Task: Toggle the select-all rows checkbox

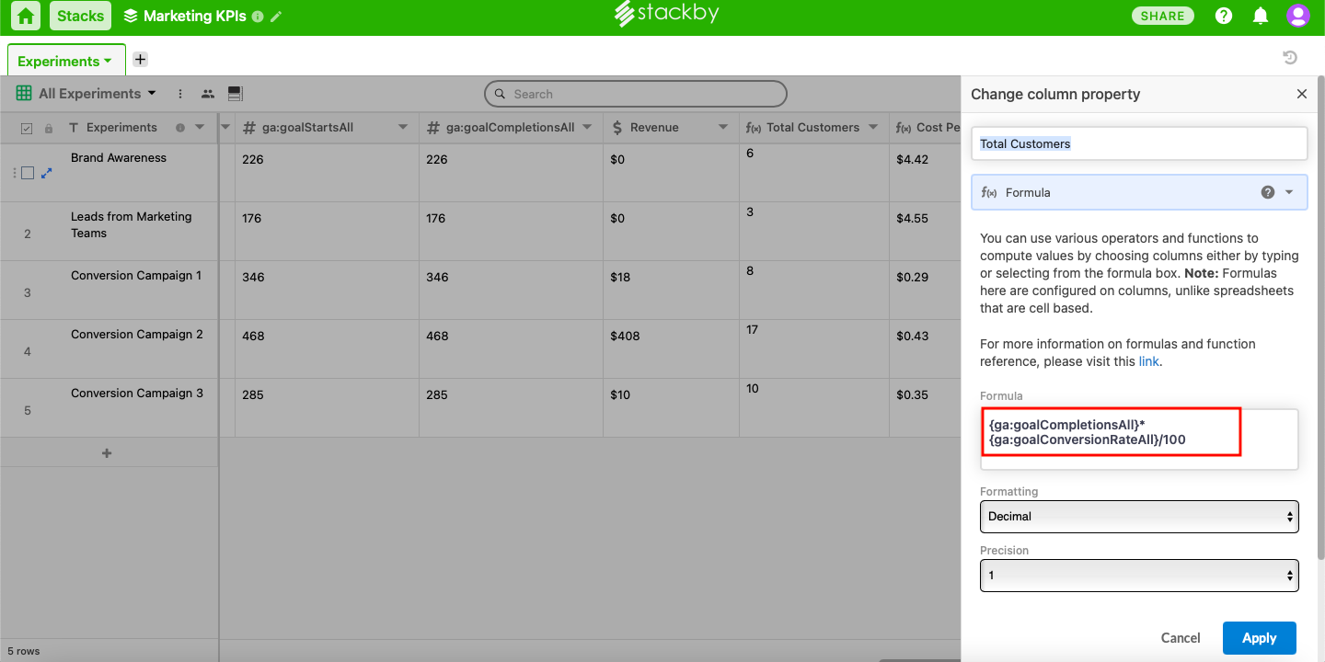Action: coord(27,128)
